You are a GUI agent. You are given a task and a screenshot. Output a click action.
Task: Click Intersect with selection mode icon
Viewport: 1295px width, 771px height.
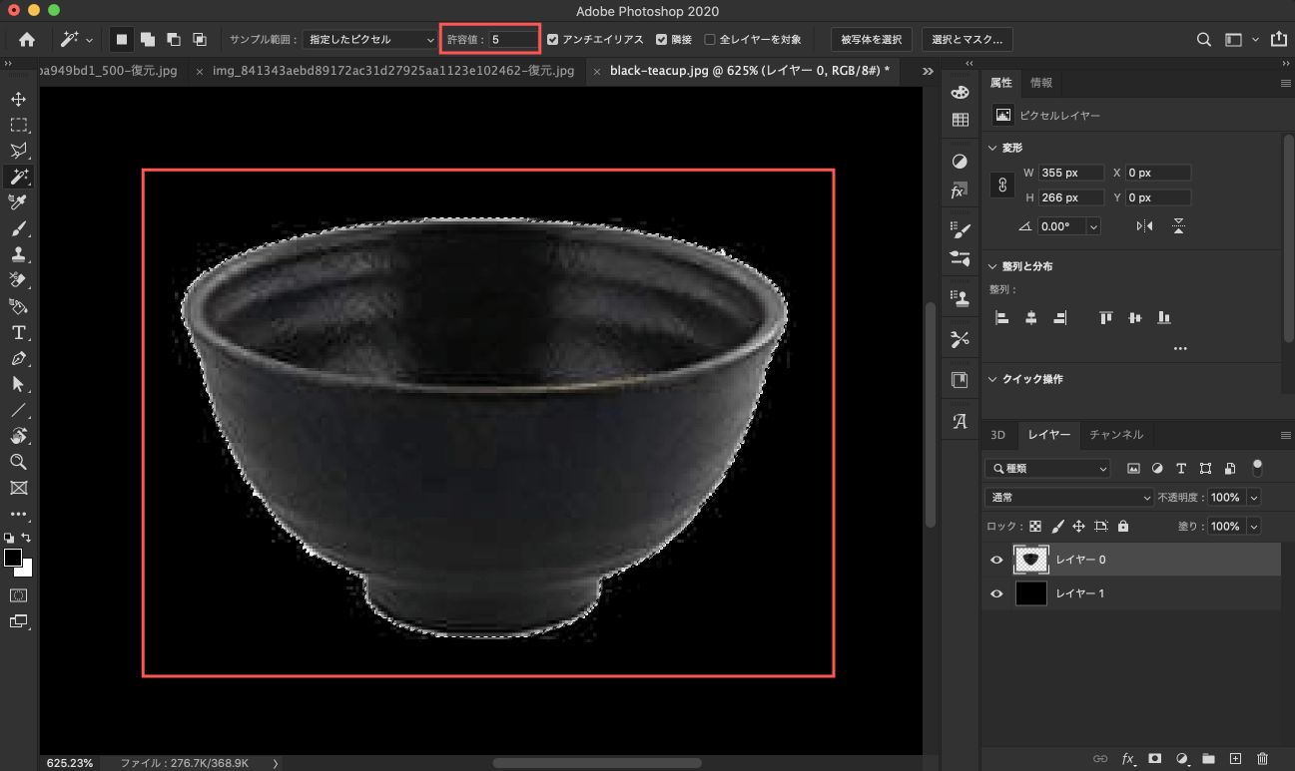tap(200, 39)
